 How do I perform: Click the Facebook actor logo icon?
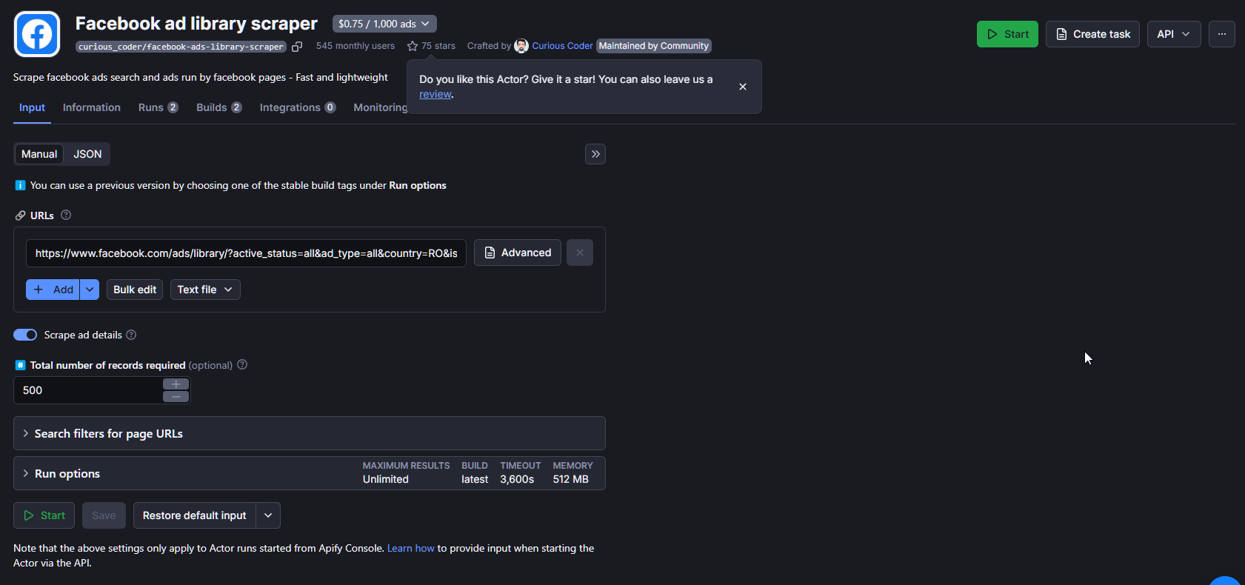pos(37,34)
